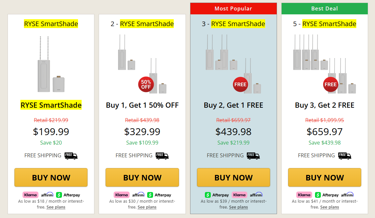Select the Most Popular banner
Viewport: 375px width, 218px height.
pyautogui.click(x=233, y=8)
